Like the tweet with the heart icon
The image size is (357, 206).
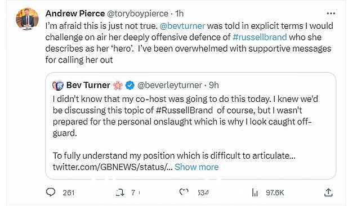pyautogui.click(x=184, y=192)
